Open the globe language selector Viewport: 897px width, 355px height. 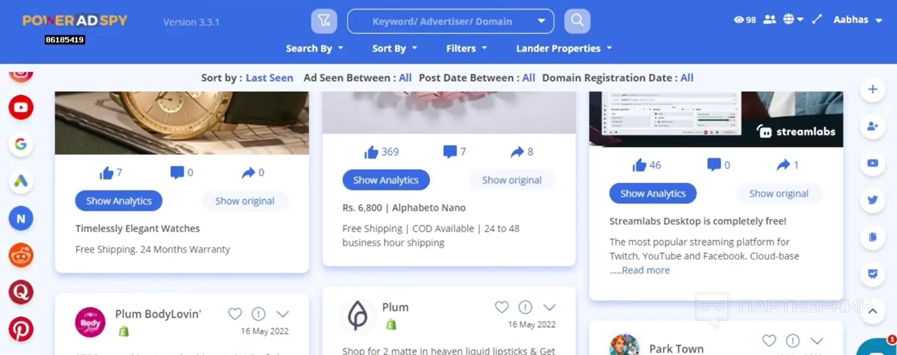click(793, 20)
